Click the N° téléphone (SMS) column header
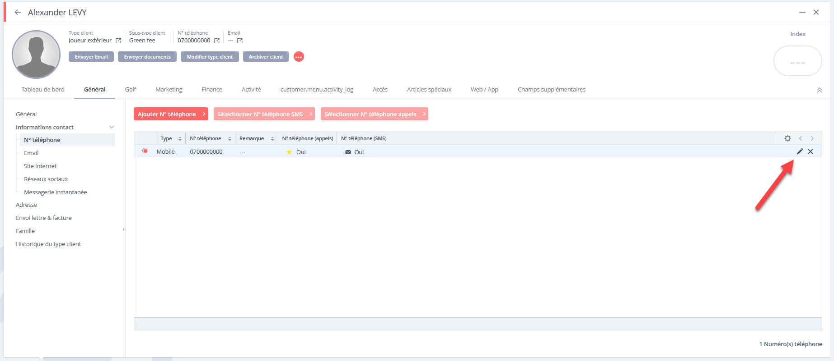834x361 pixels. click(x=364, y=138)
